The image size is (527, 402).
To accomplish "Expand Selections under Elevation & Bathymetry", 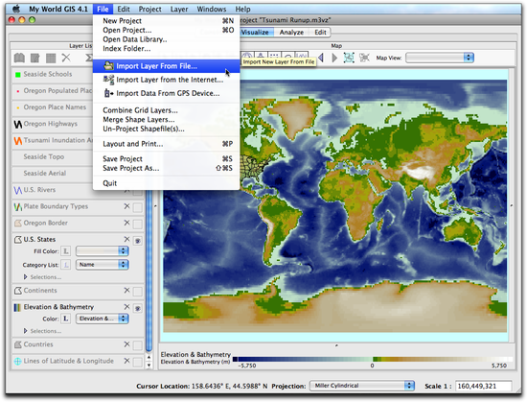I will (26, 331).
